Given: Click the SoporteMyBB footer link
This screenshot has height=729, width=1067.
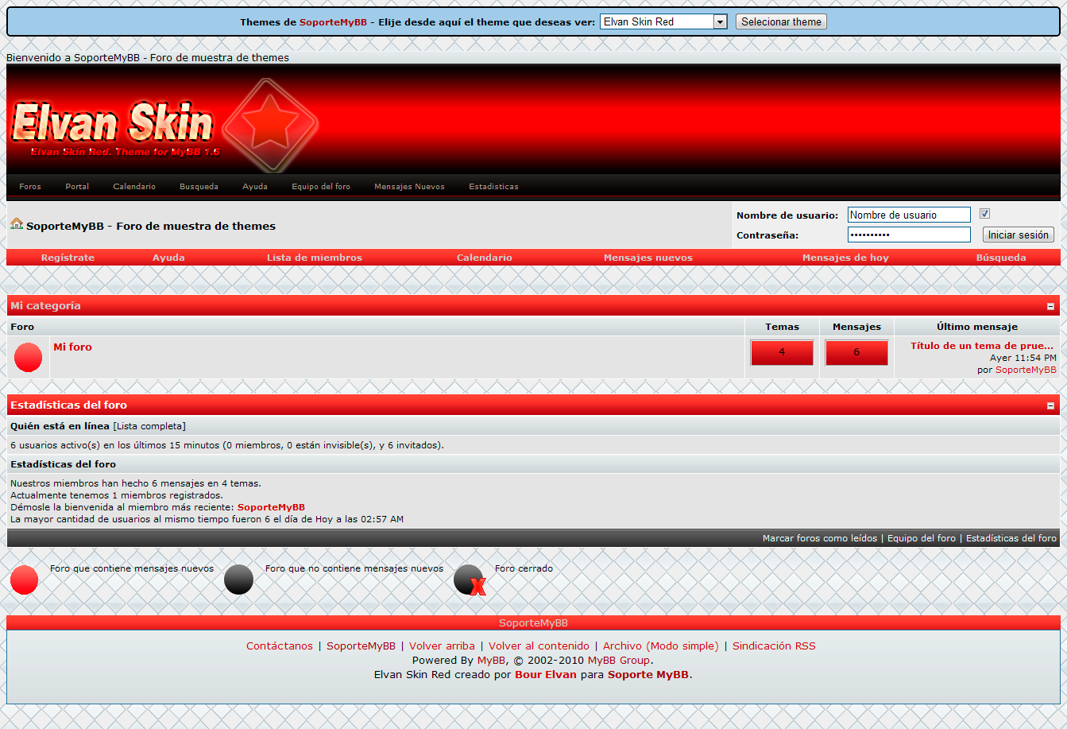Looking at the screenshot, I should (x=361, y=646).
